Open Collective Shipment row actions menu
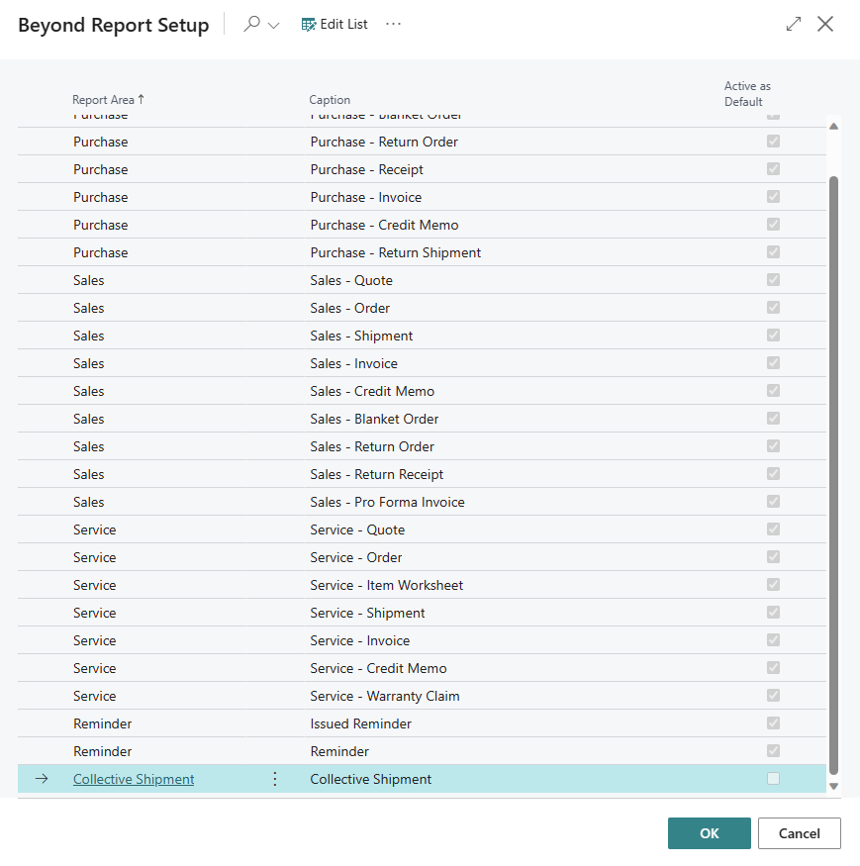The height and width of the screenshot is (866, 860). coord(275,779)
